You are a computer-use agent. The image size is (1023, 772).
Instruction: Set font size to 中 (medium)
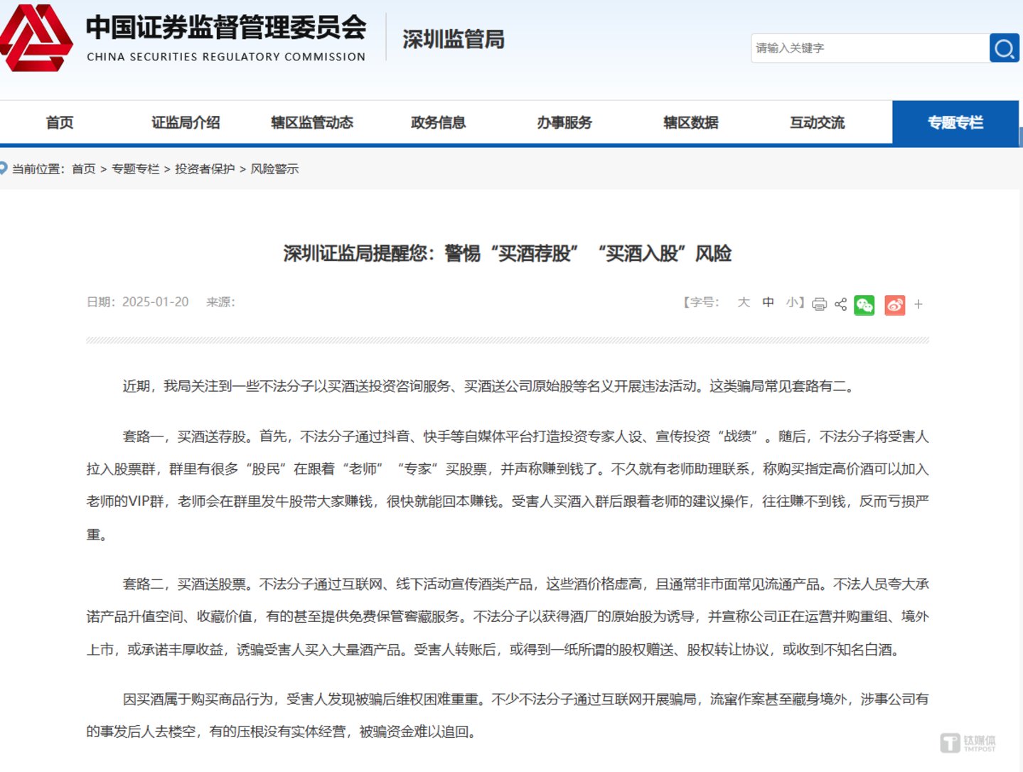coord(768,302)
